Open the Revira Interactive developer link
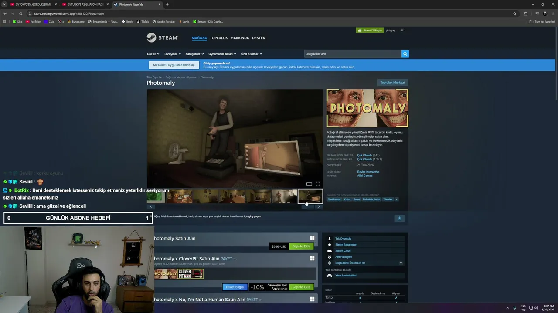The width and height of the screenshot is (558, 313). click(x=368, y=172)
